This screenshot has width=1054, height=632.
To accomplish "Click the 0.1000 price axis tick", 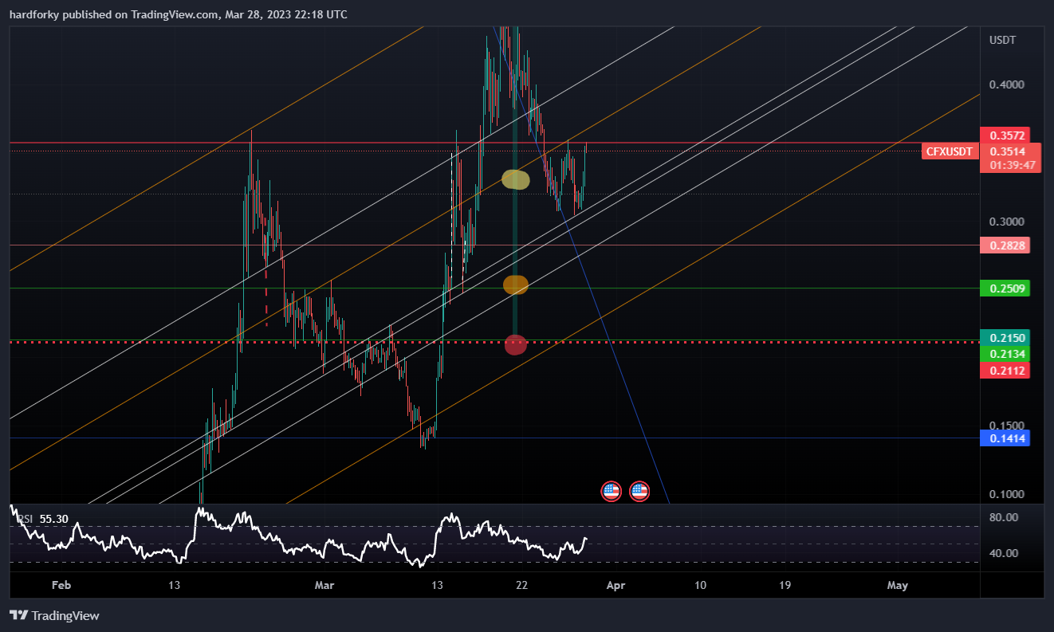I will click(x=1006, y=494).
